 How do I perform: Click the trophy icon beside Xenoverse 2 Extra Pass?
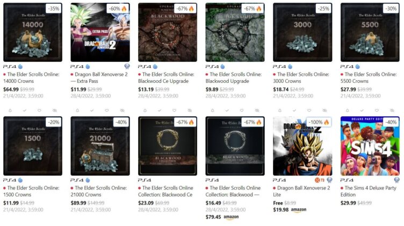(127, 67)
